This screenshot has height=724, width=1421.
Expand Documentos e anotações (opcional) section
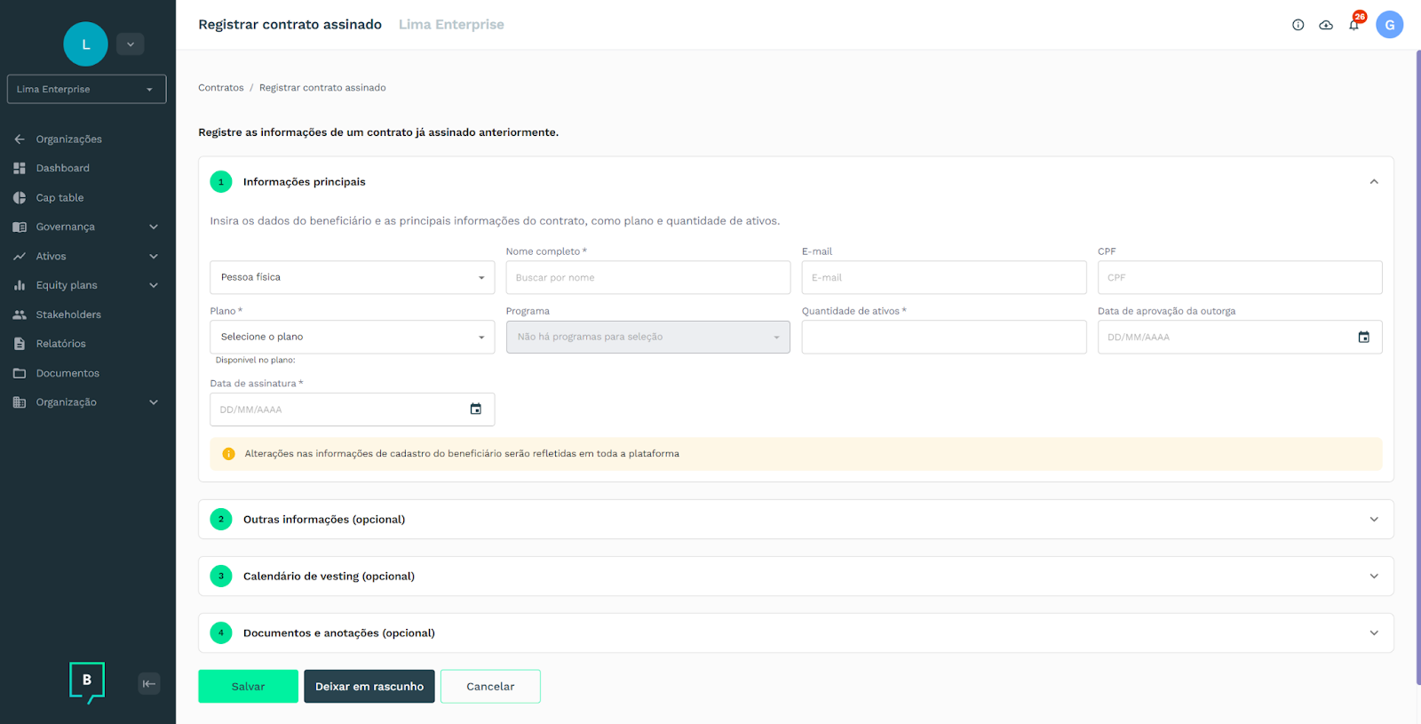click(x=796, y=633)
